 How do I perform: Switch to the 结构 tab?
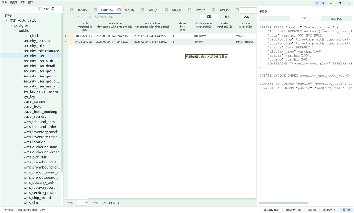pyautogui.click(x=227, y=17)
